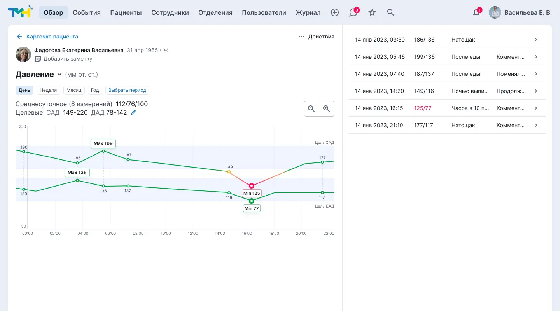
Task: Open row arrow for 14 янв 2023, 14:20
Action: tap(536, 91)
